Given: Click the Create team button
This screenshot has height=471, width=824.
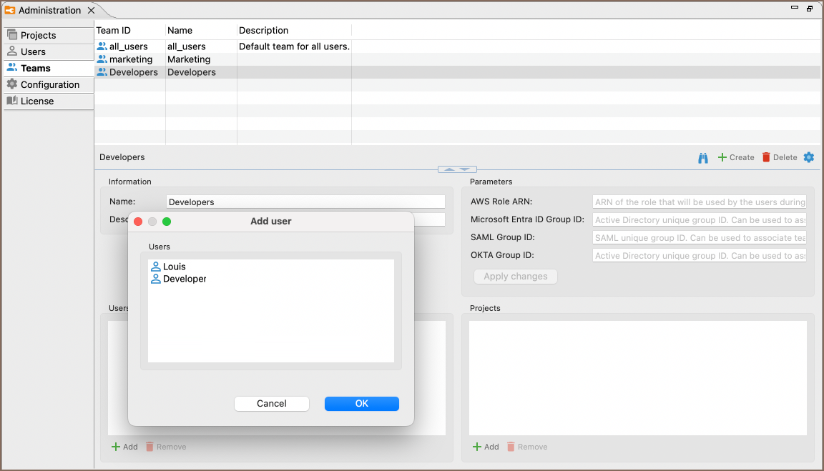Looking at the screenshot, I should tap(736, 157).
